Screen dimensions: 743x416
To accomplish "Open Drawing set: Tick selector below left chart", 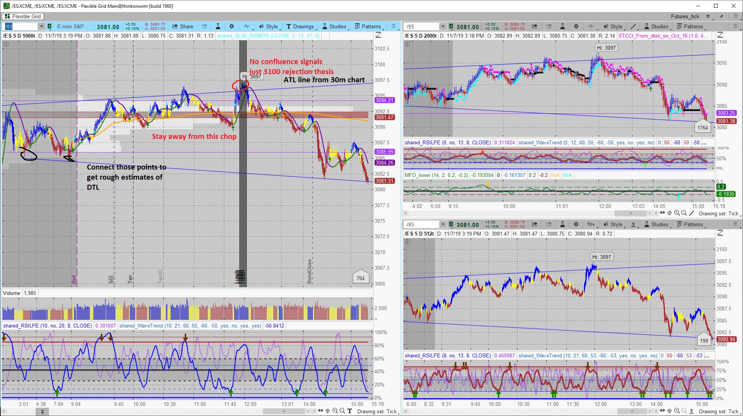I will [377, 411].
